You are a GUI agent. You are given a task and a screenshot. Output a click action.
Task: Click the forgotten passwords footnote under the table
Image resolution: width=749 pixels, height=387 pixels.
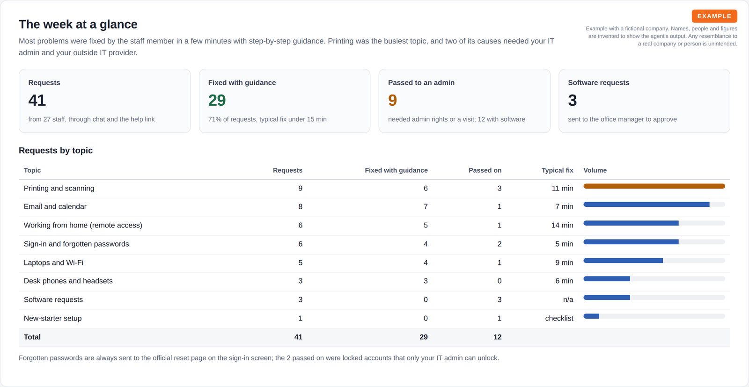click(259, 358)
